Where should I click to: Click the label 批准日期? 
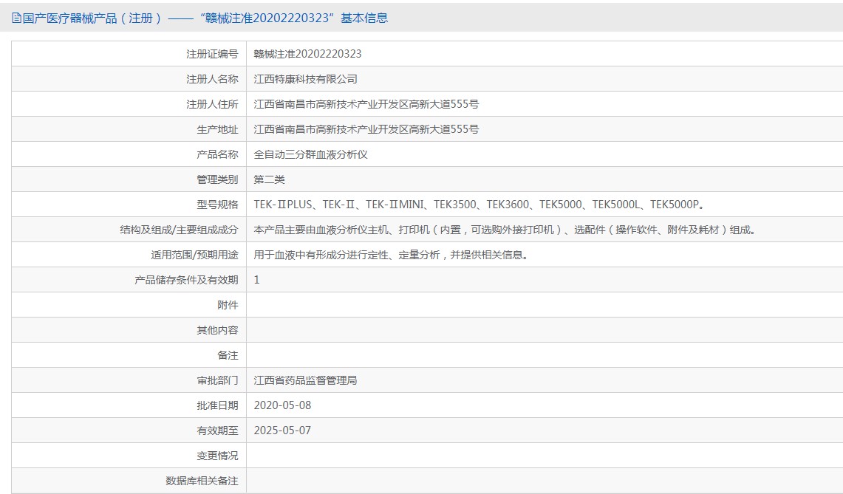(x=217, y=405)
